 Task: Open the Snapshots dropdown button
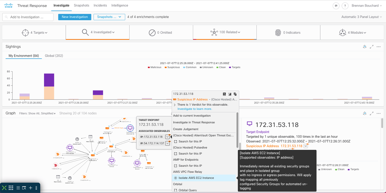109,17
